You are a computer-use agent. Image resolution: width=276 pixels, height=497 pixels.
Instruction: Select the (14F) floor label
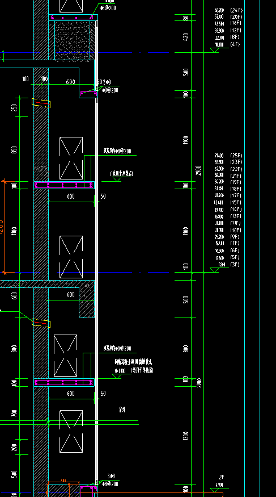236,210
